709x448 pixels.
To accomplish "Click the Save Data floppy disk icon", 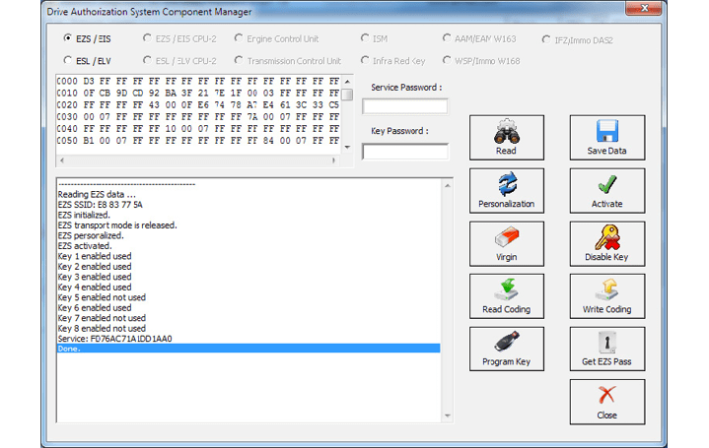I will (606, 138).
